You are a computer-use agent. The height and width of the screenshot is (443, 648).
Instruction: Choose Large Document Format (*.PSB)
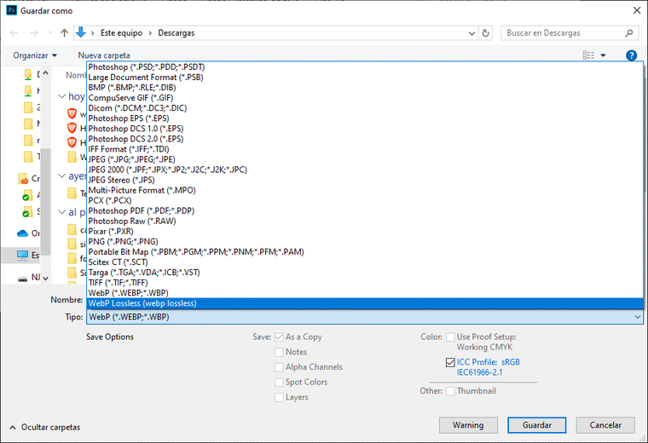point(365,78)
